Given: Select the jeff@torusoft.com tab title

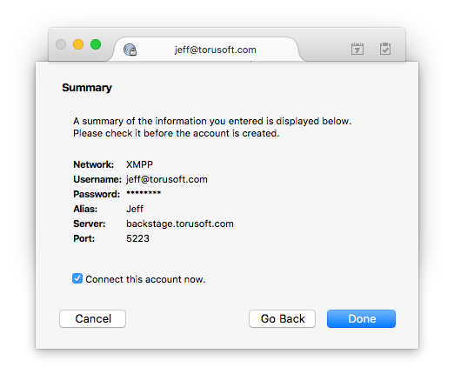Looking at the screenshot, I should point(216,50).
